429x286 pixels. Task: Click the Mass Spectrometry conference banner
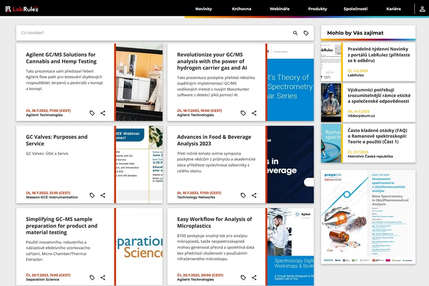tap(368, 217)
